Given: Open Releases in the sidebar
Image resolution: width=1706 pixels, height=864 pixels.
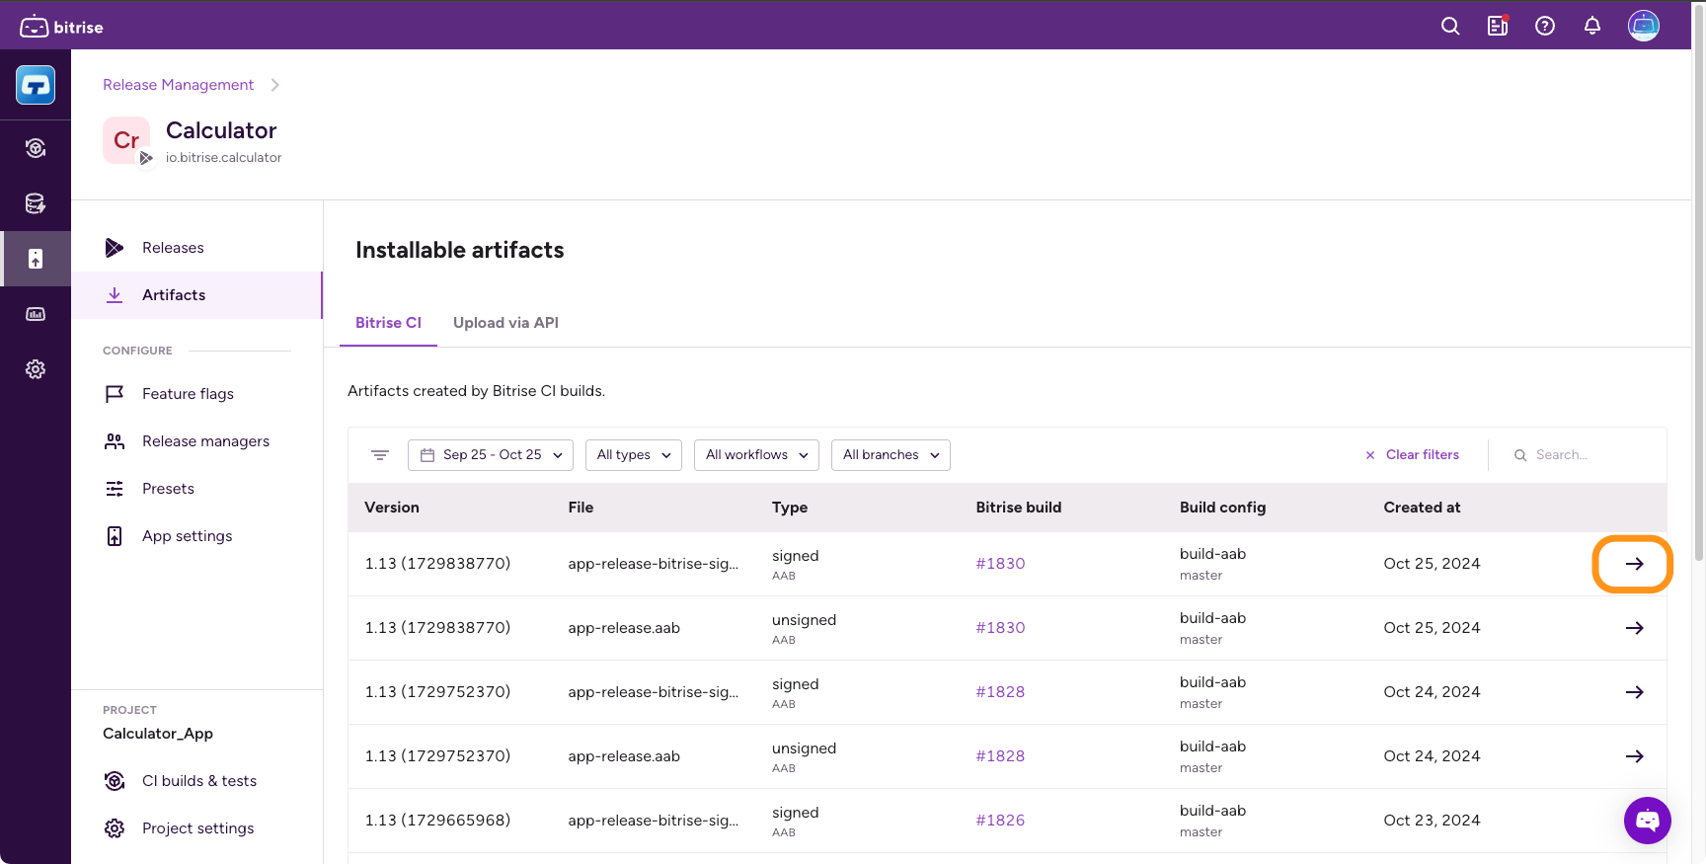Looking at the screenshot, I should click(197, 248).
